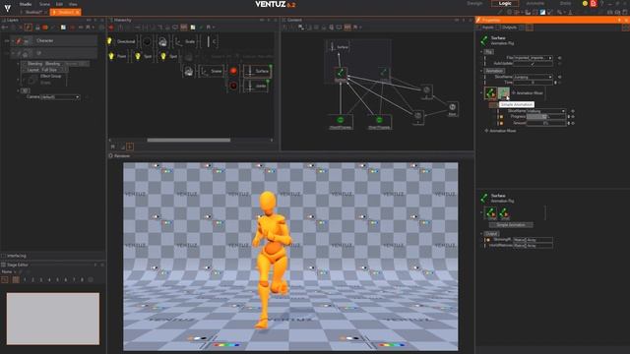Click lower Animation Mixer add button
630x354 pixels.
tap(500, 131)
